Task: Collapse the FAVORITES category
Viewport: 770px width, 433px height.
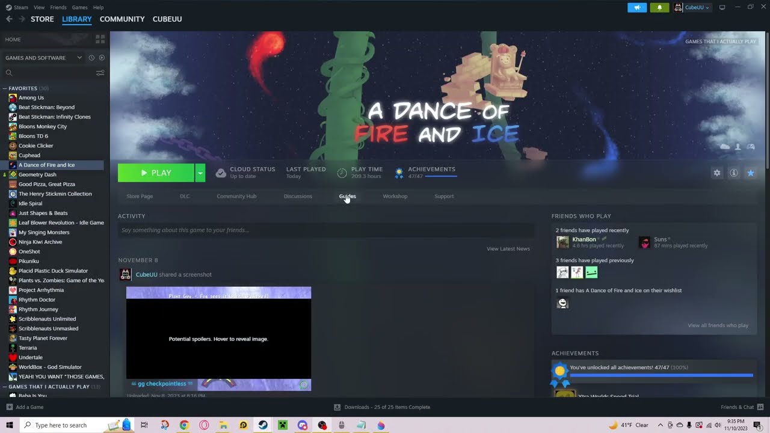Action: 5,88
